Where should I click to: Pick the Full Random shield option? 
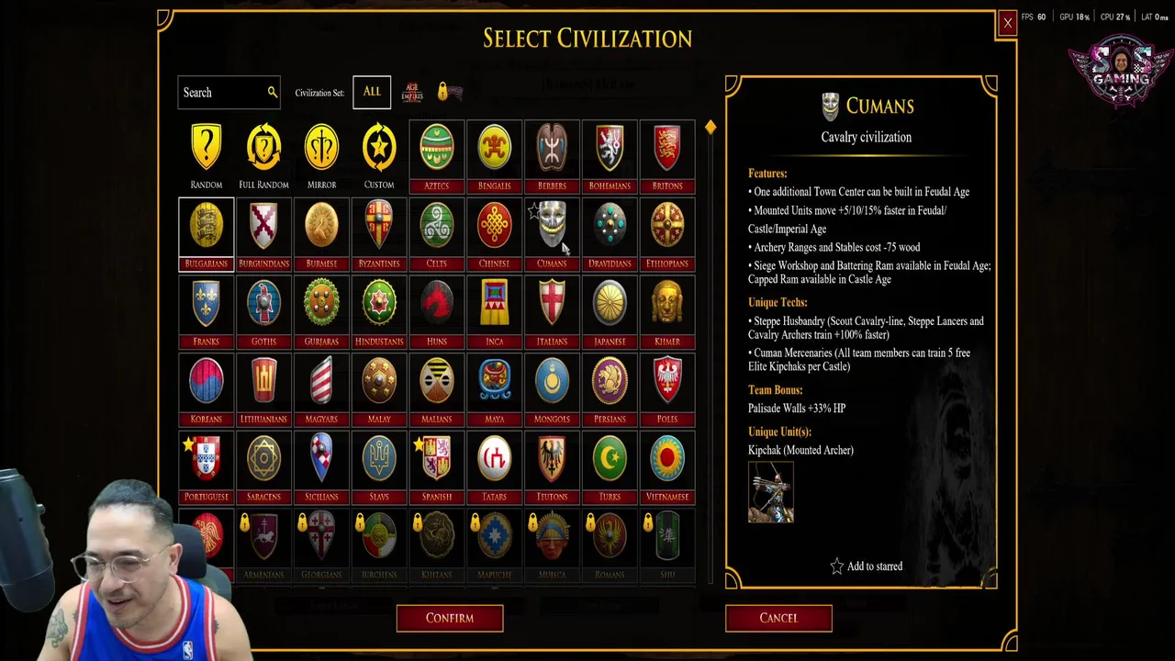click(263, 149)
